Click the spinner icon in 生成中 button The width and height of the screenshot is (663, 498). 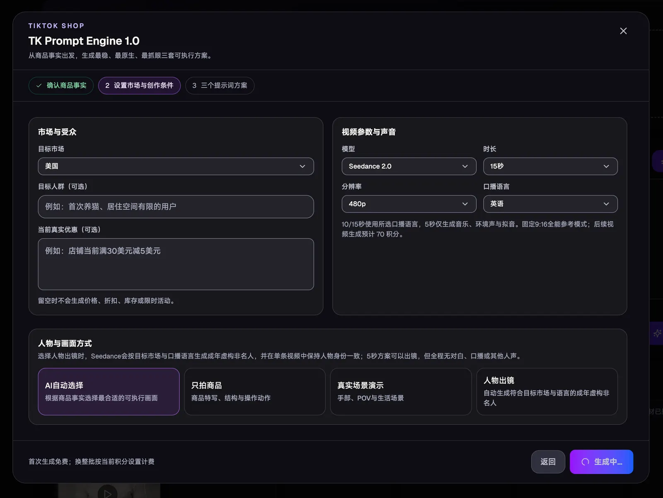coord(585,462)
